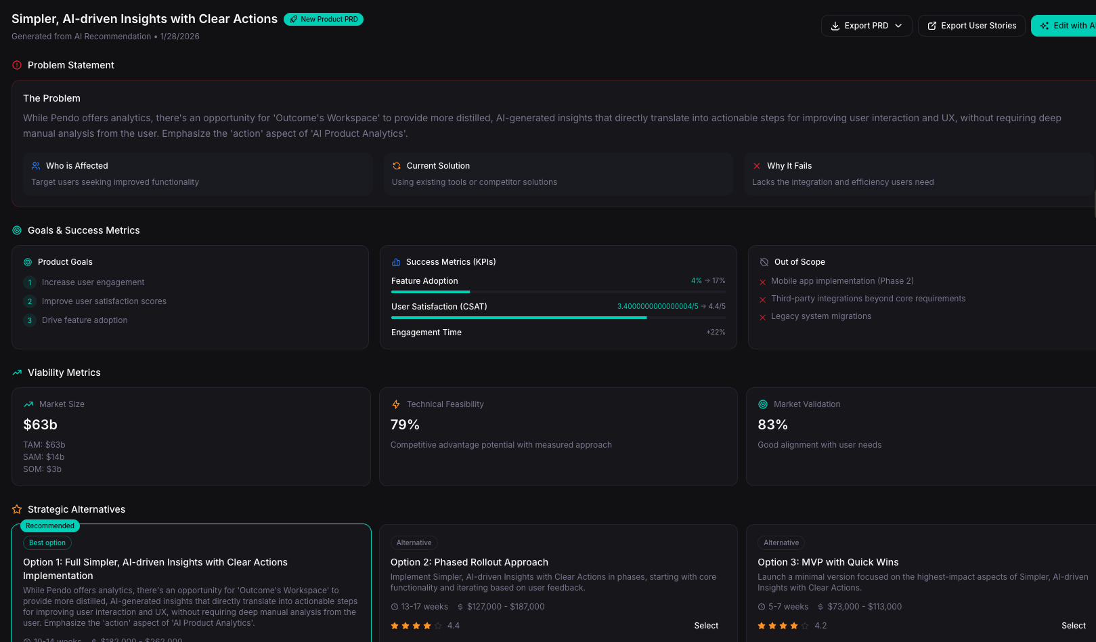Click the Strategic Alternatives star icon
Viewport: 1096px width, 642px height.
17,509
